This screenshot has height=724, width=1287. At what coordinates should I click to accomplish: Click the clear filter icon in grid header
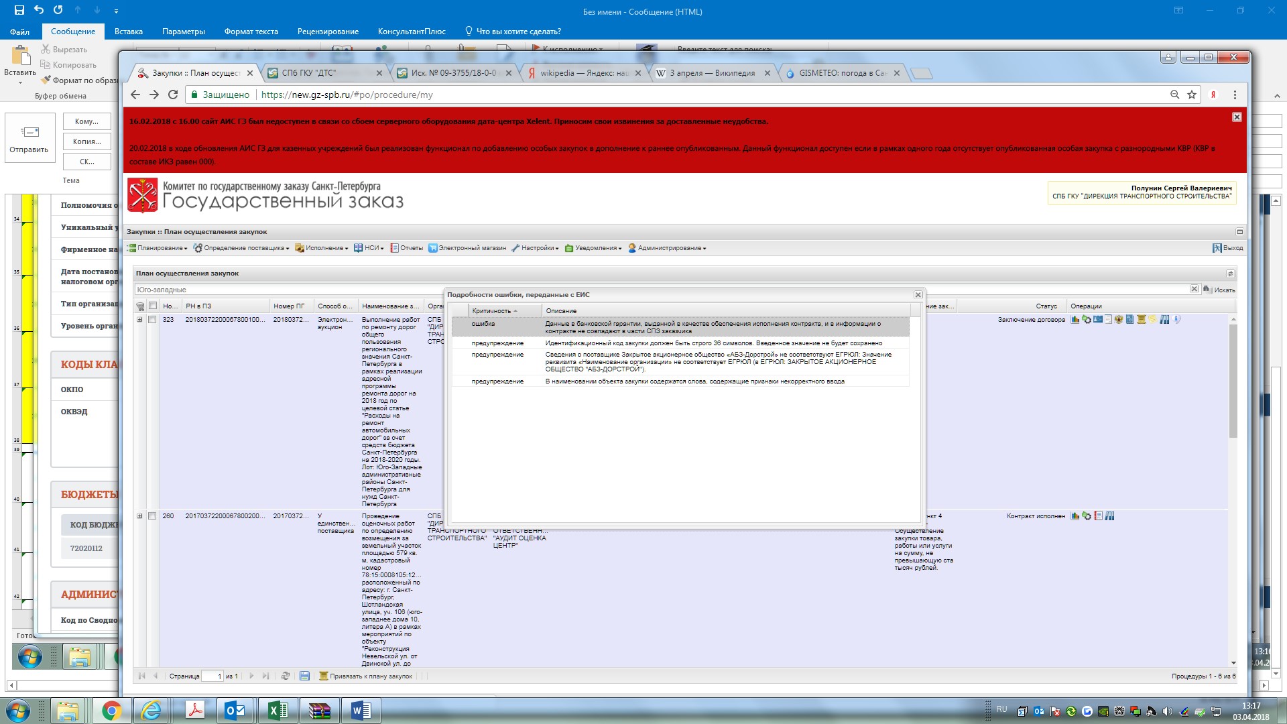(x=140, y=306)
